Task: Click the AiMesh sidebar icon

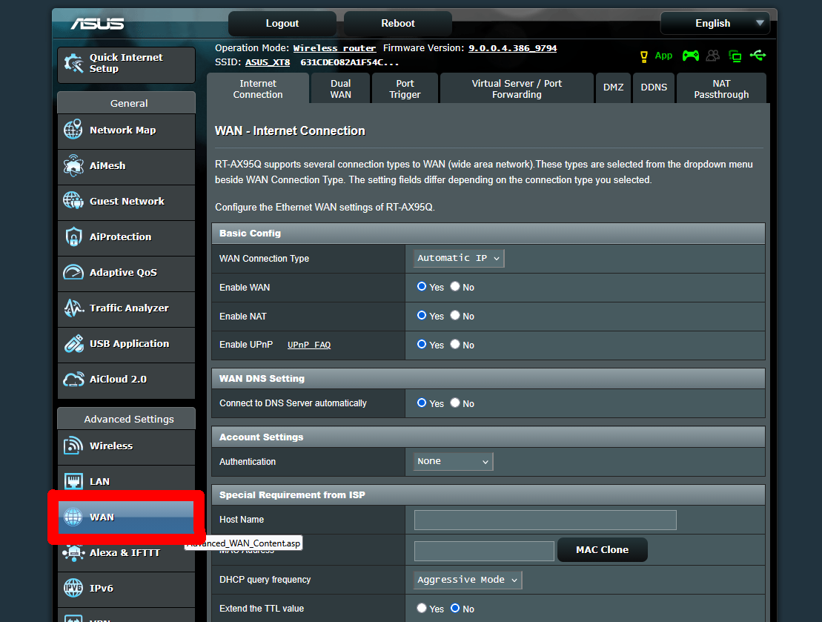Action: (73, 165)
